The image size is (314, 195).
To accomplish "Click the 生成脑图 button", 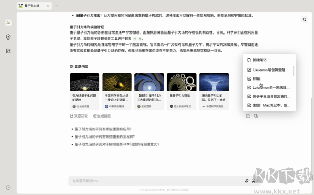I will 102,116.
